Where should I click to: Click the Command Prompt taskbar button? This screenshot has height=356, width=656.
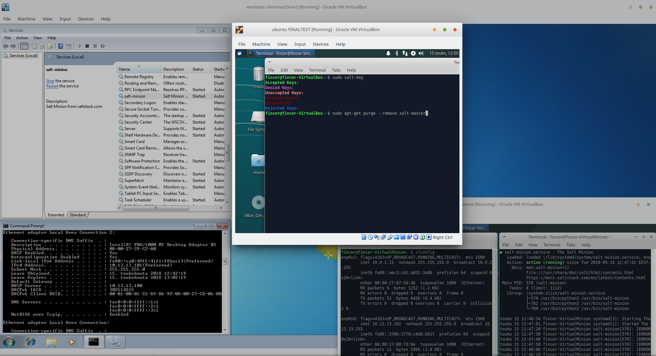tap(94, 342)
